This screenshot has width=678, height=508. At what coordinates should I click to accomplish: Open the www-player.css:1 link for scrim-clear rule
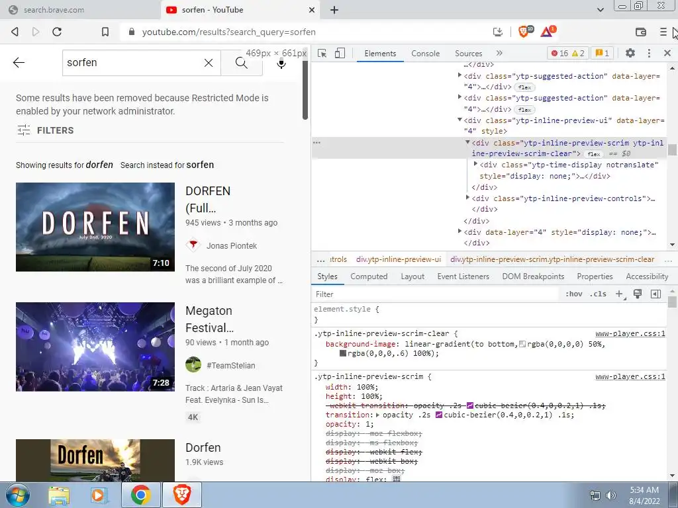point(630,333)
